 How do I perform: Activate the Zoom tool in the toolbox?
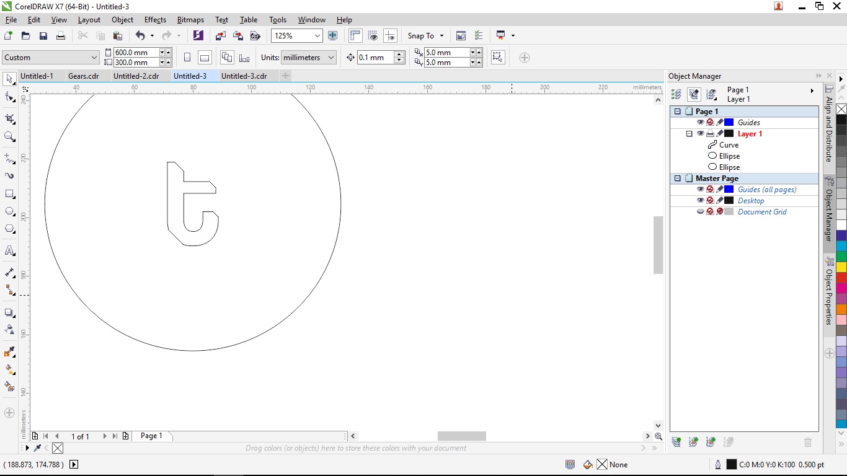9,136
